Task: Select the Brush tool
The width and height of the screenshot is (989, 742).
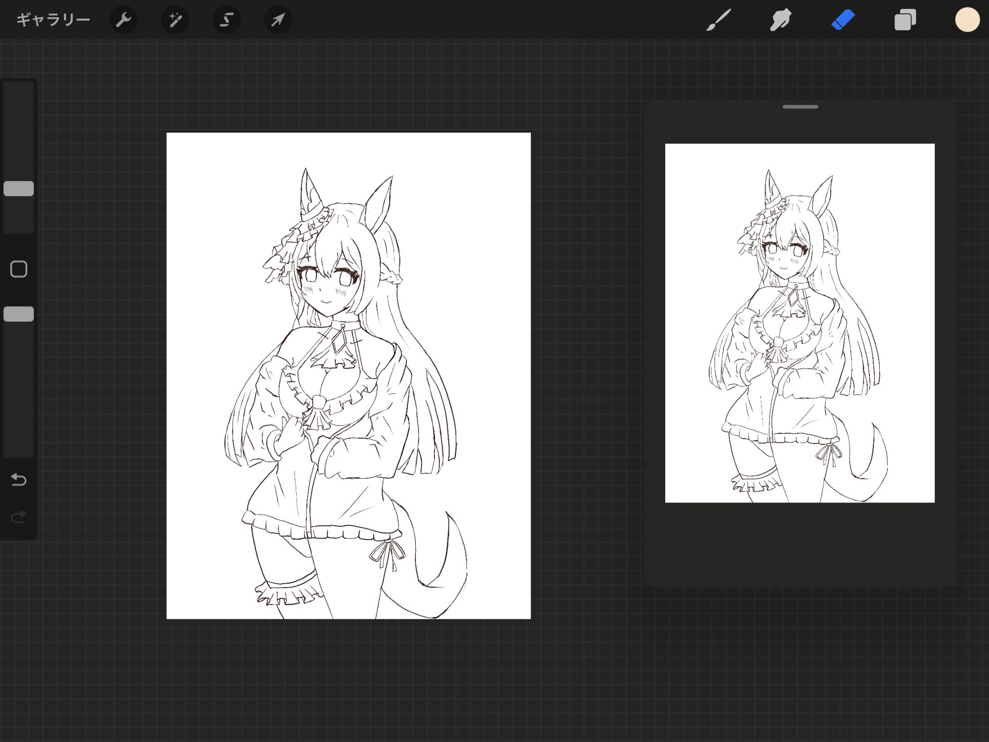Action: 718,20
